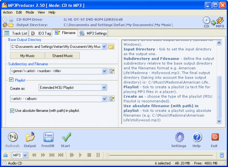The height and width of the screenshot is (167, 228).
Task: Click the help panel scroll up arrow
Action: [x=219, y=43]
